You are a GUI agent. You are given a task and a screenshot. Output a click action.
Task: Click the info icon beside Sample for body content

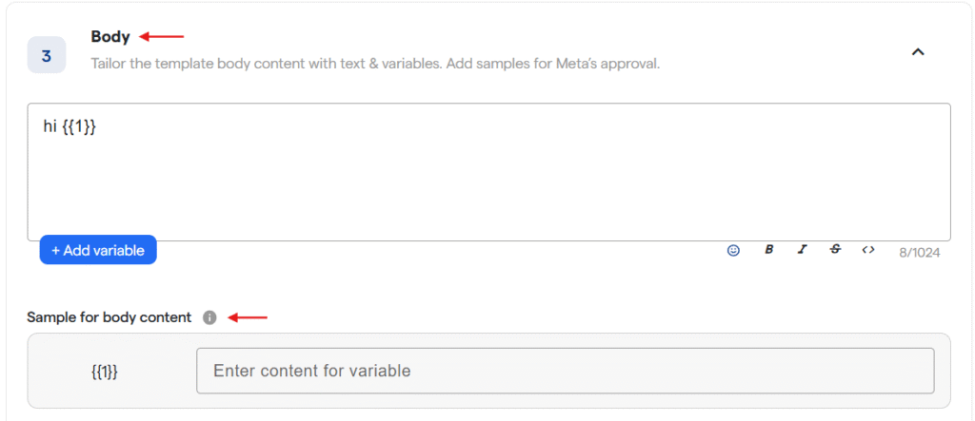210,317
